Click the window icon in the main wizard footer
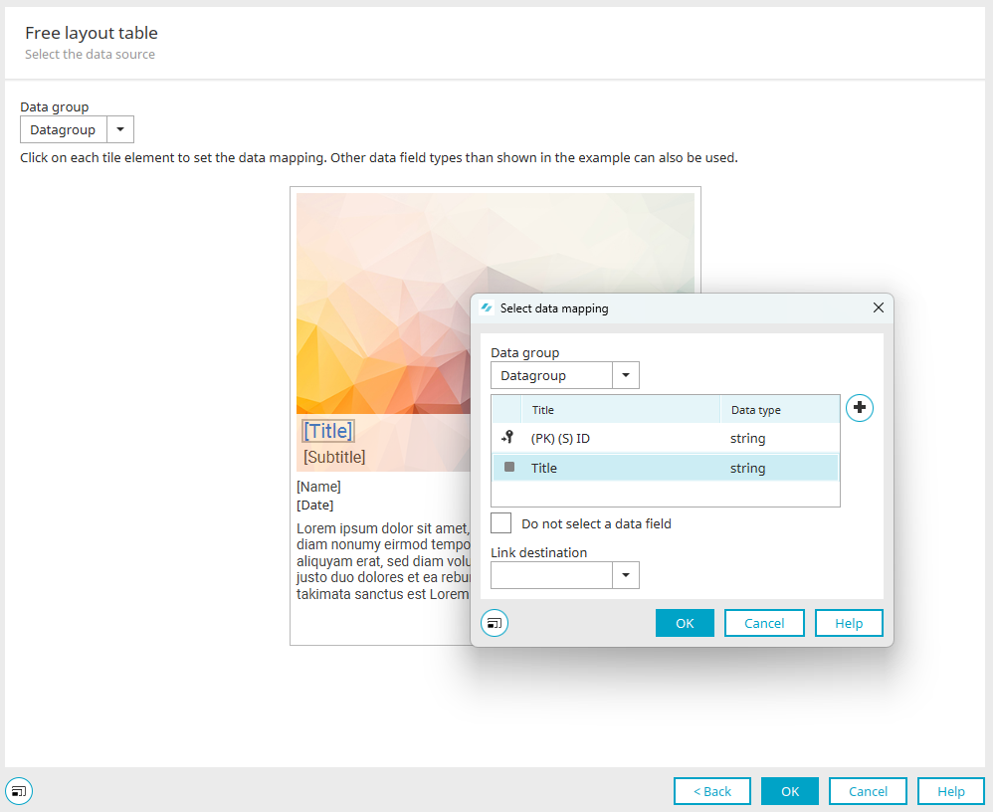This screenshot has width=993, height=812. (x=19, y=791)
